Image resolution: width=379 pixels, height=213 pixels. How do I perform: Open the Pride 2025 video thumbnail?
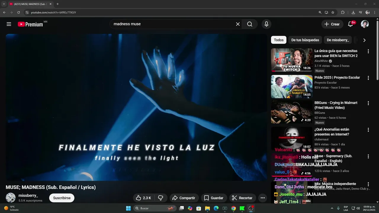[292, 86]
